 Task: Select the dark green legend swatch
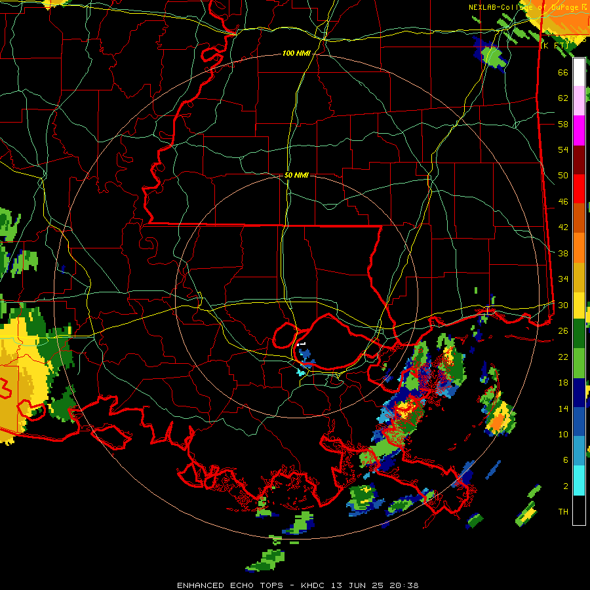(579, 334)
